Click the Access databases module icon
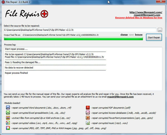 tap(88, 112)
